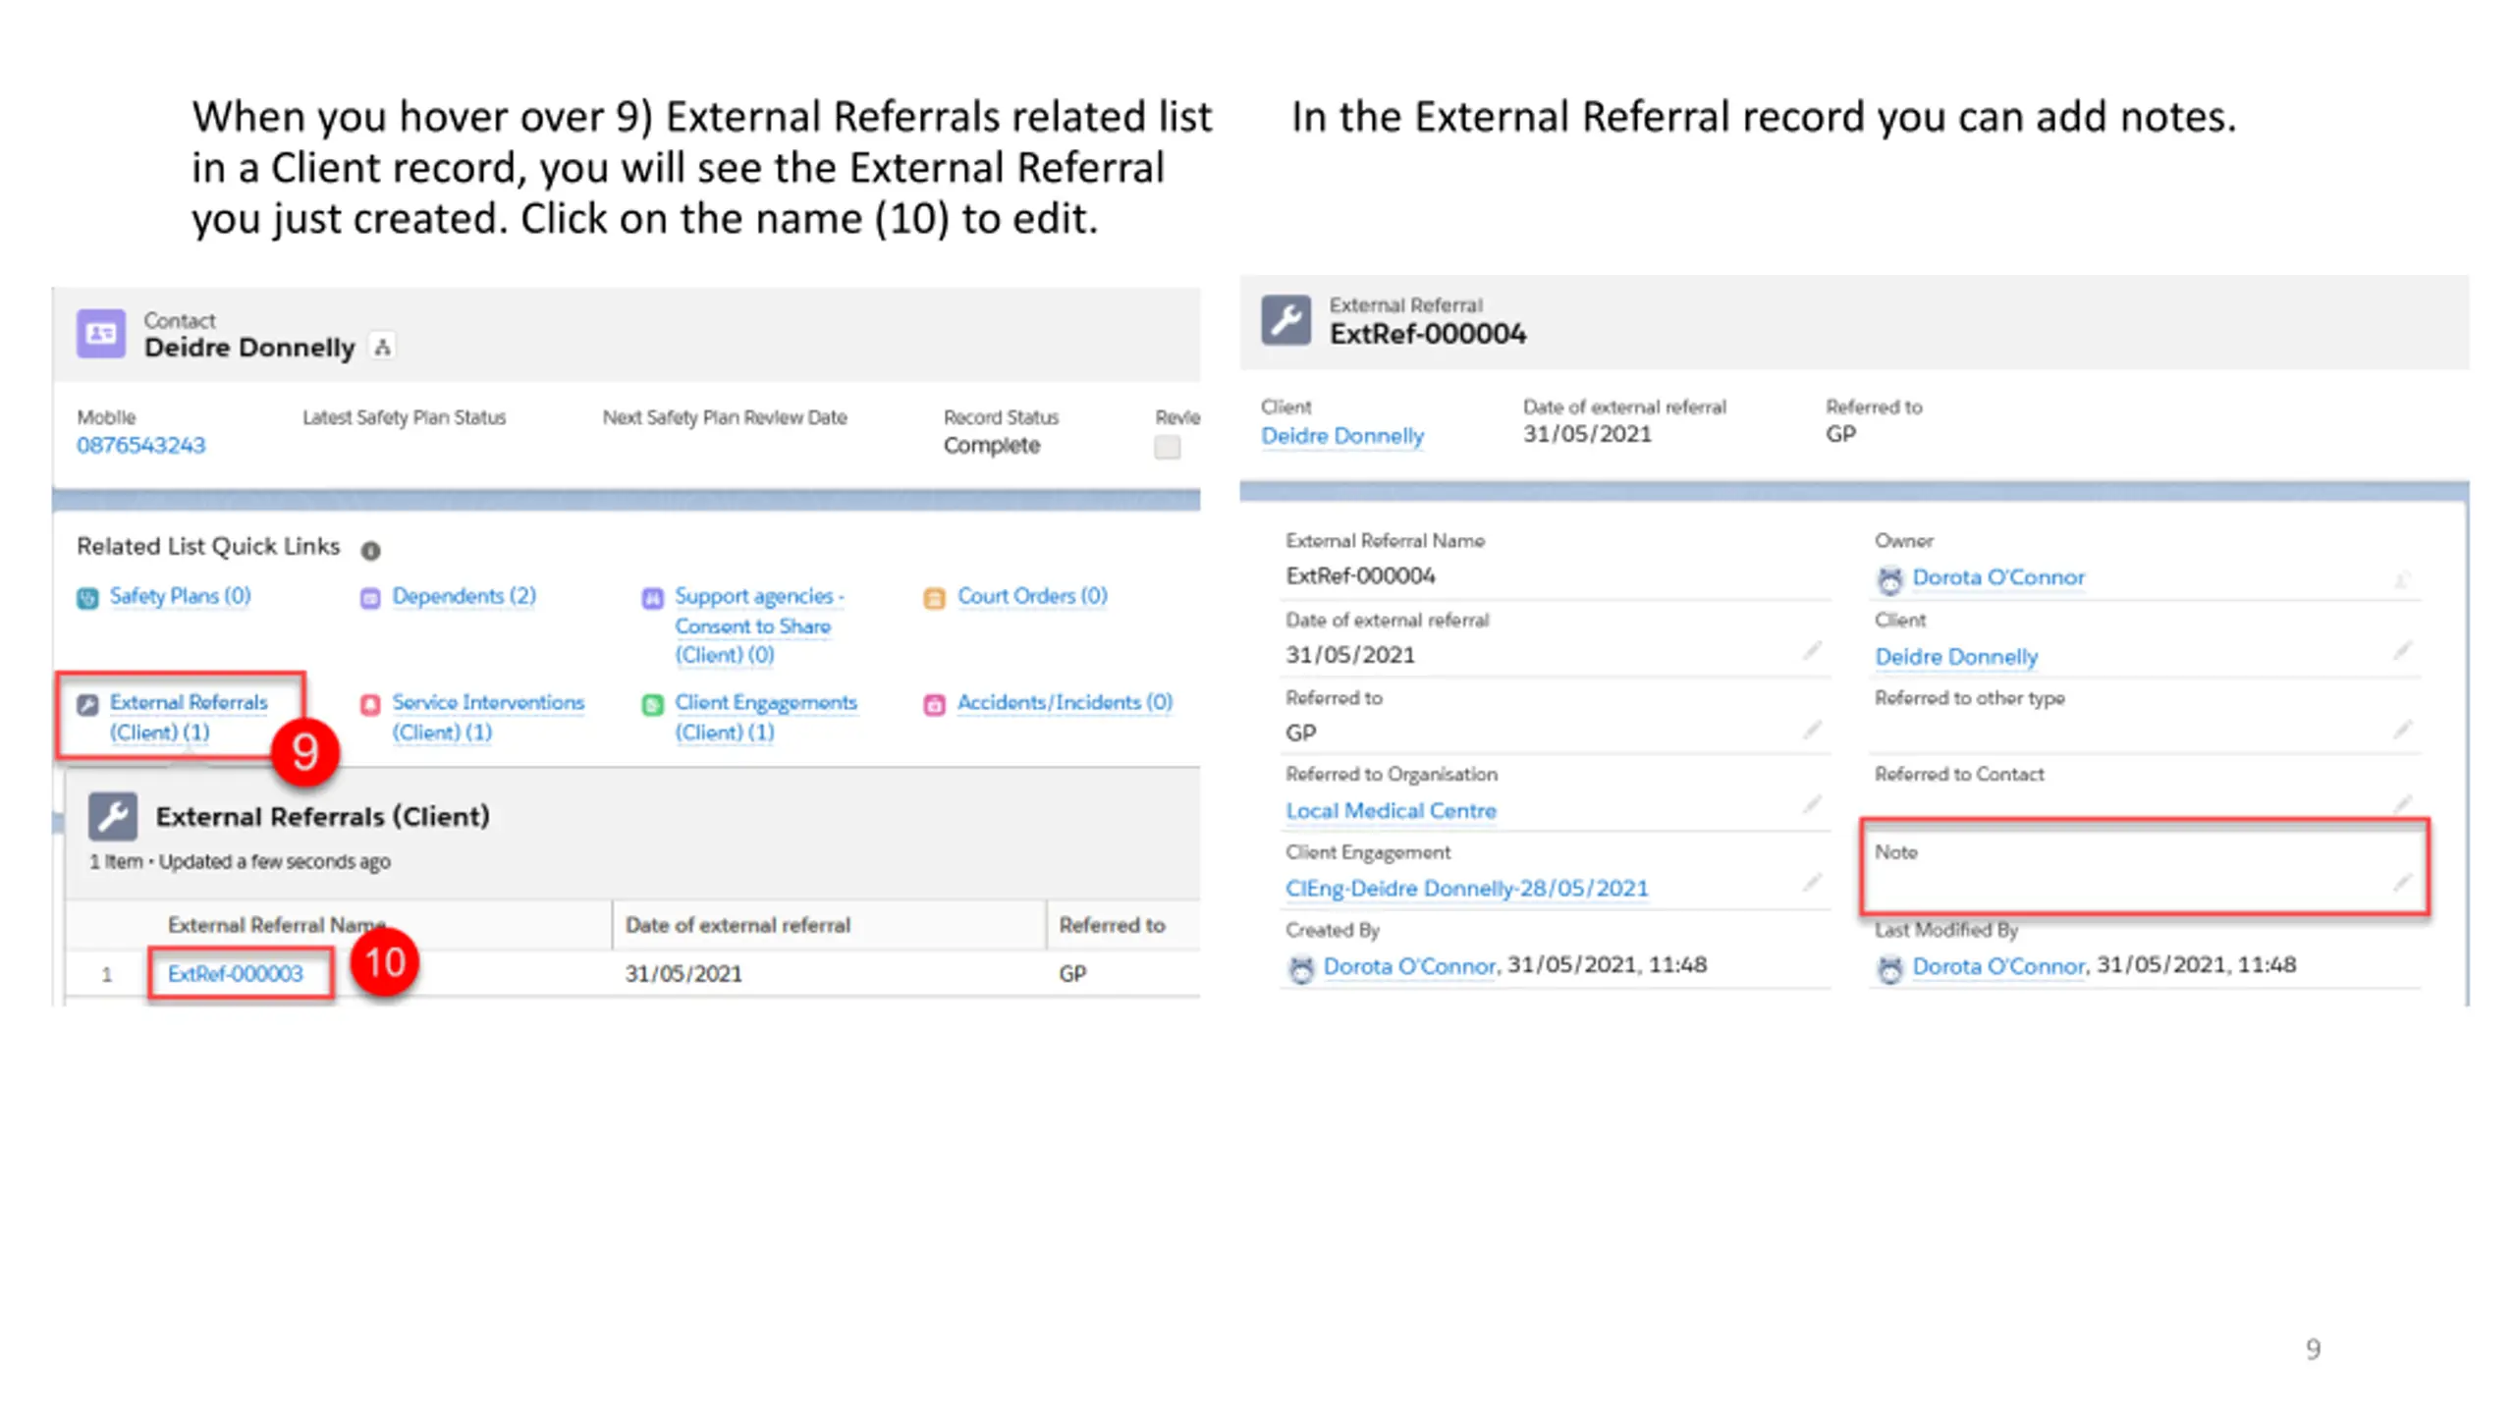2514x1414 pixels.
Task: Sort by Date of external referral column
Action: 738,925
